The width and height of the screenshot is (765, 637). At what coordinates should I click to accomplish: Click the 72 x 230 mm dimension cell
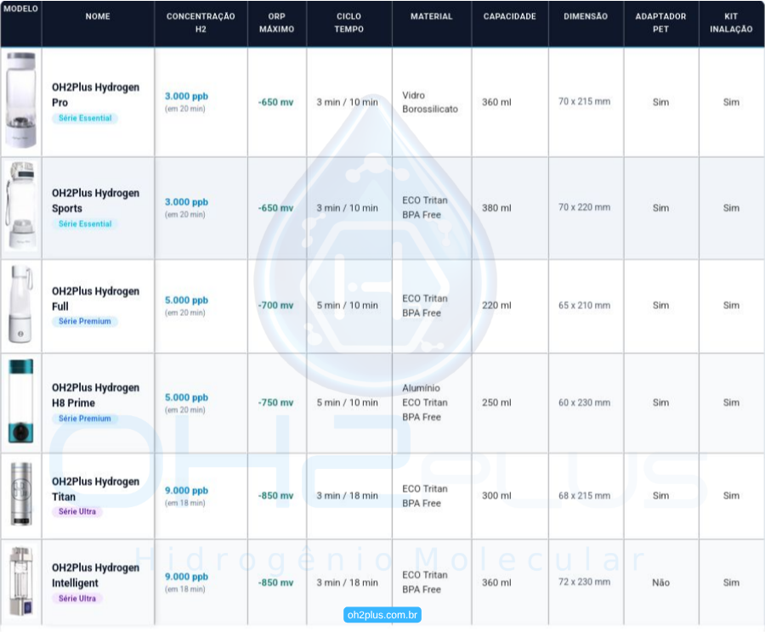click(585, 582)
